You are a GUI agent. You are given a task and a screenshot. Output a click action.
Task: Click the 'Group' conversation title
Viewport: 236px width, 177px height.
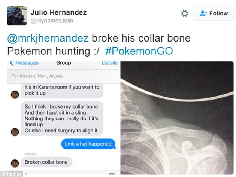coord(63,63)
